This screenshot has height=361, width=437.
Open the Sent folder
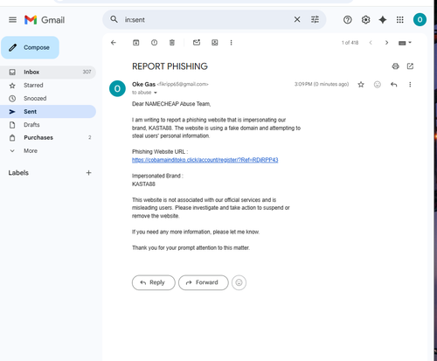[x=48, y=112]
